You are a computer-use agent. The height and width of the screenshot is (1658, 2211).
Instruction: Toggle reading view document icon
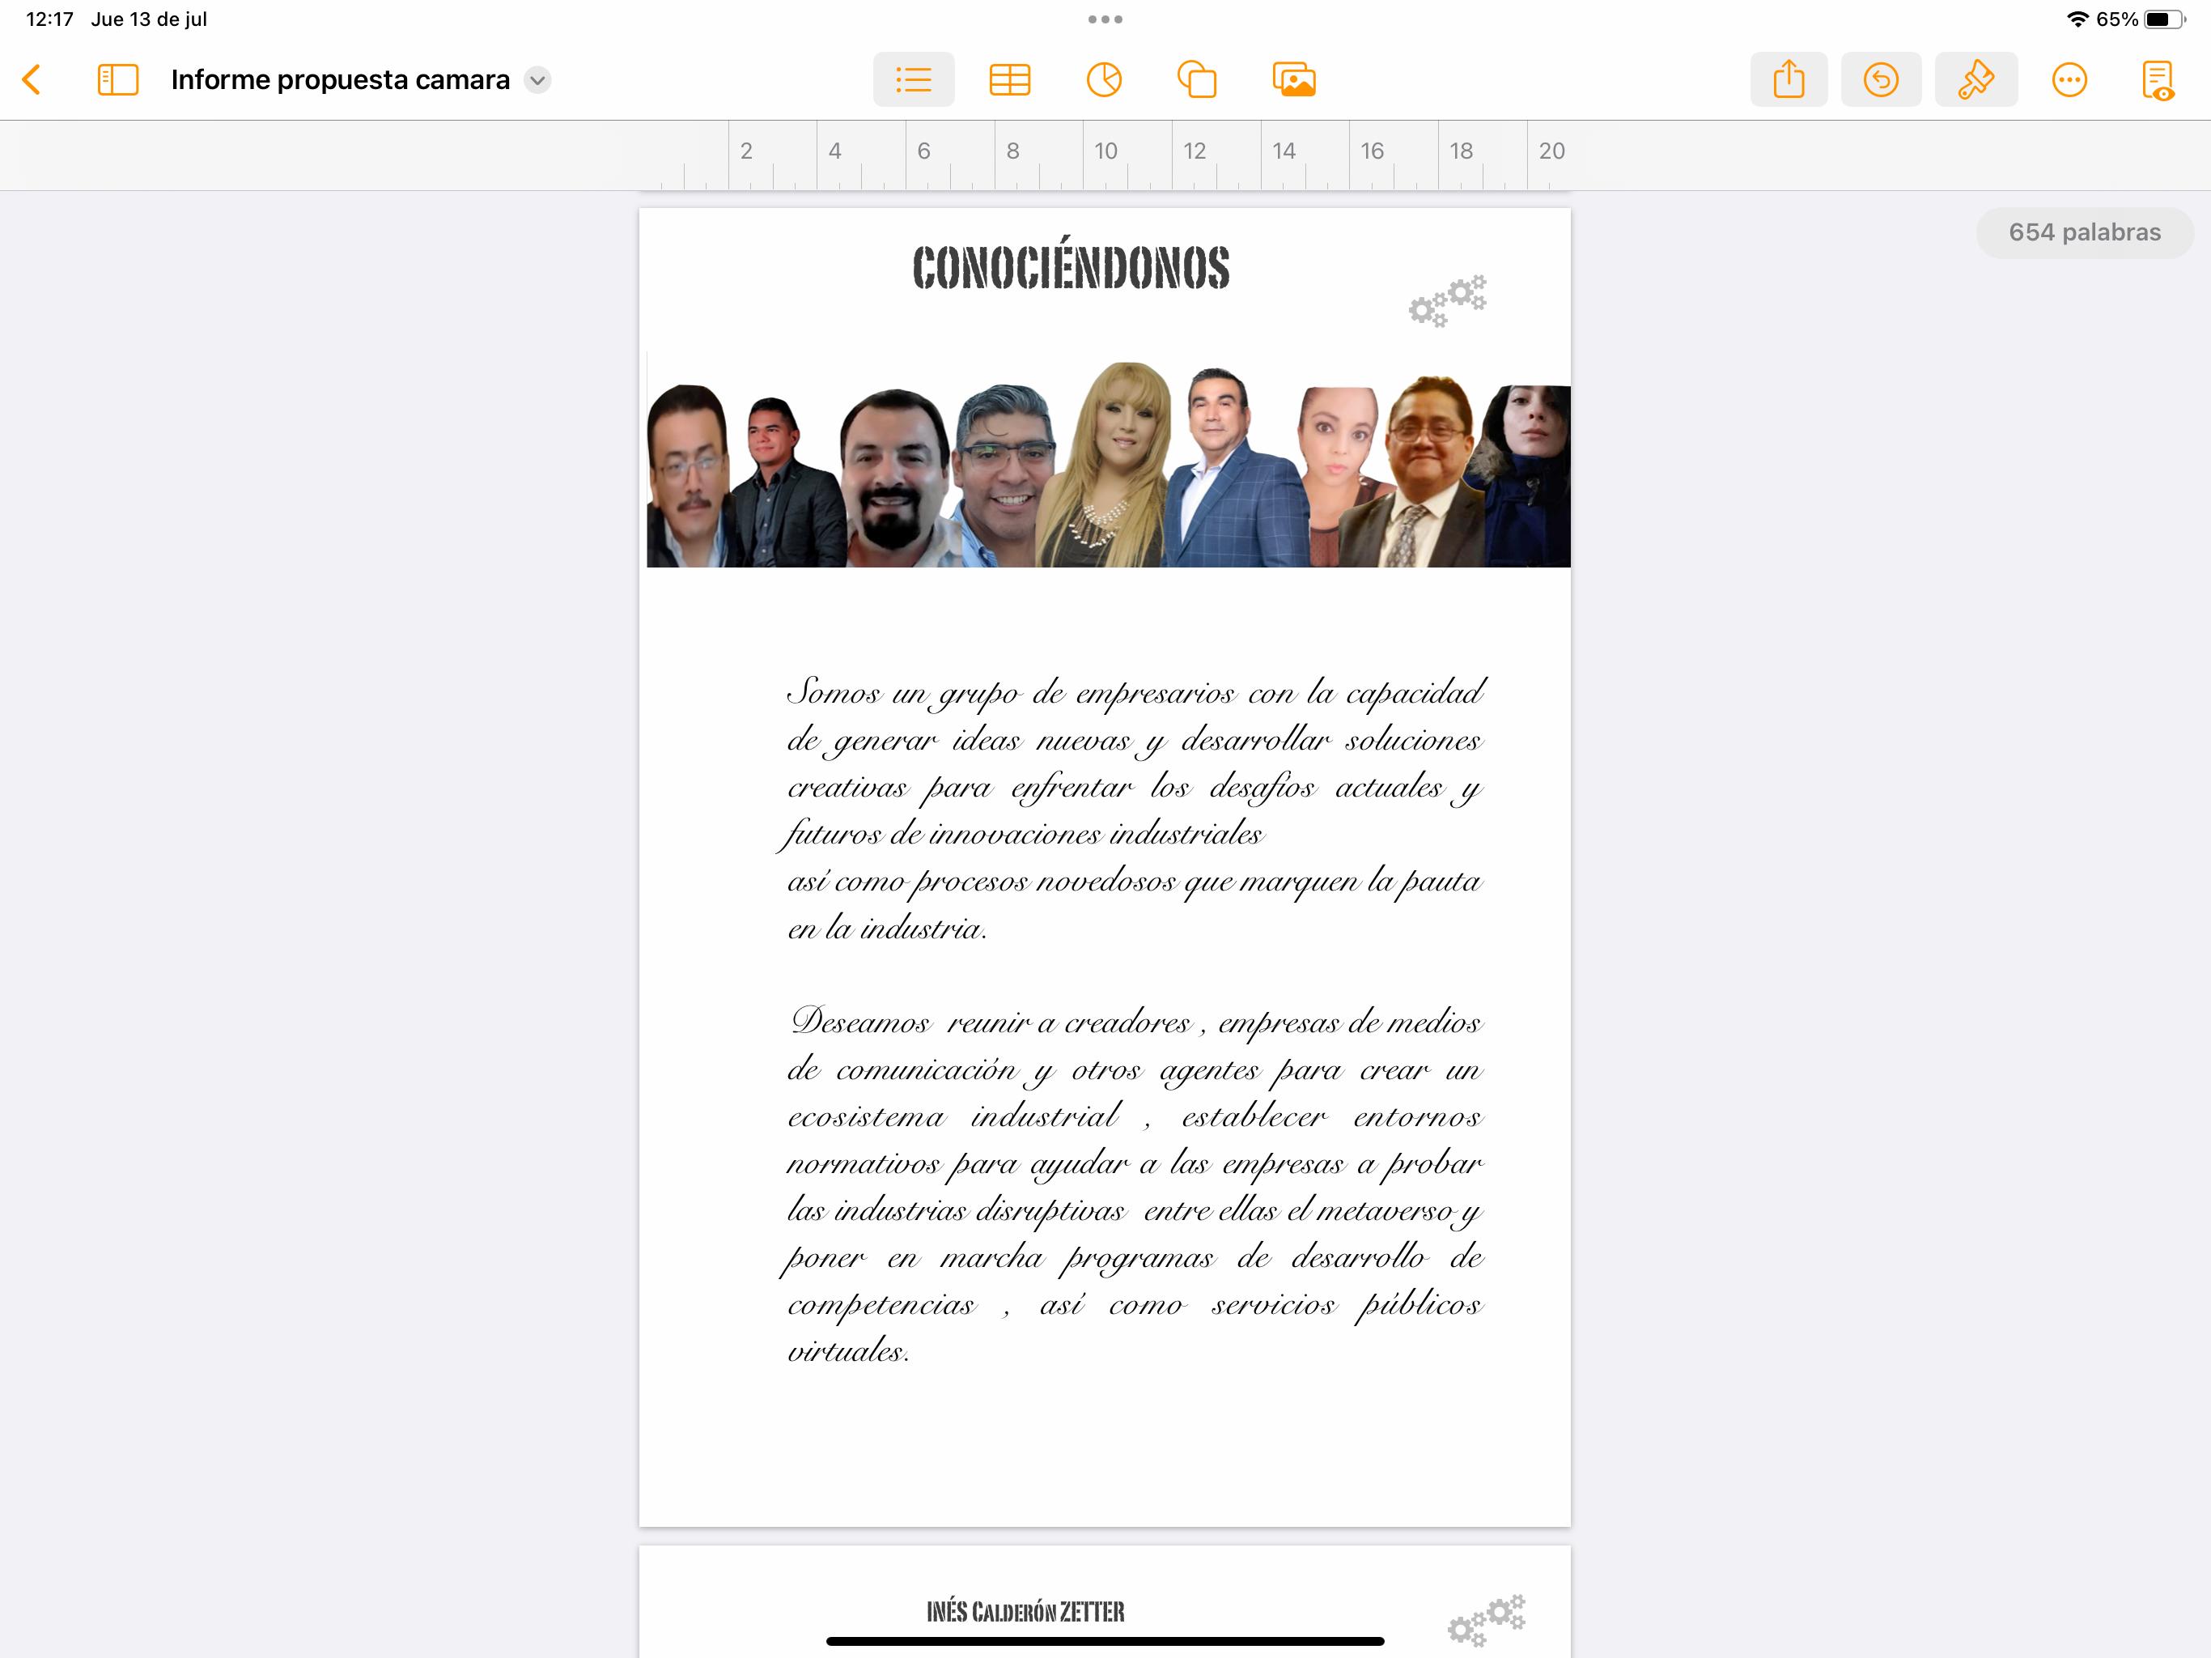click(x=2157, y=80)
